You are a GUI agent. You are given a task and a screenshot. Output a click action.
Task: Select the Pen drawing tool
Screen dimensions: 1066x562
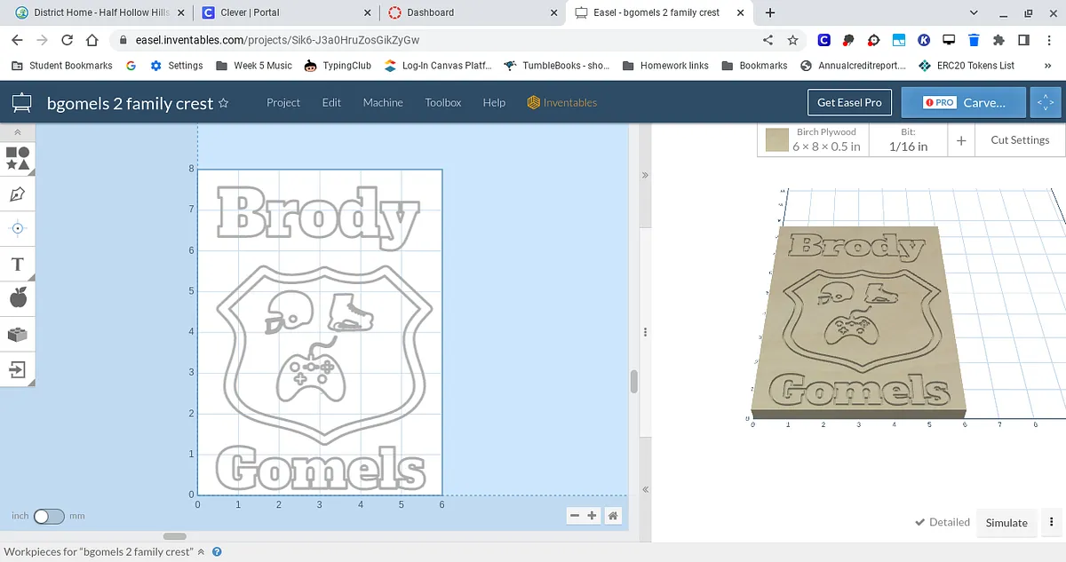18,194
